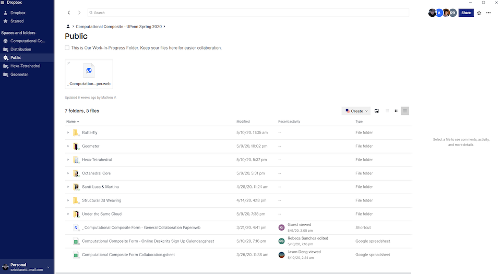Select Hexa-Tetrahedral in the sidebar
The height and width of the screenshot is (274, 501).
point(25,66)
